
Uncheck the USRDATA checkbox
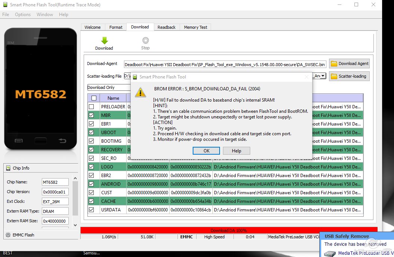point(91,210)
